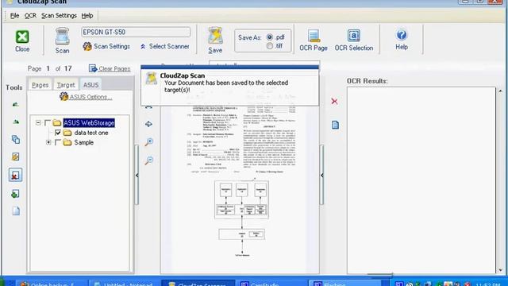The height and width of the screenshot is (286, 508).
Task: Uncheck the data test one checkbox
Action: coord(58,133)
